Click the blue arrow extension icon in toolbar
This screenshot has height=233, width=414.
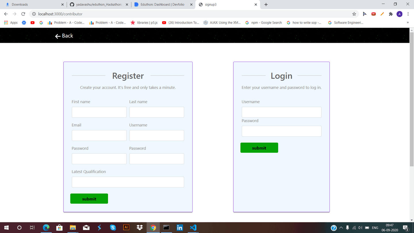[365, 14]
